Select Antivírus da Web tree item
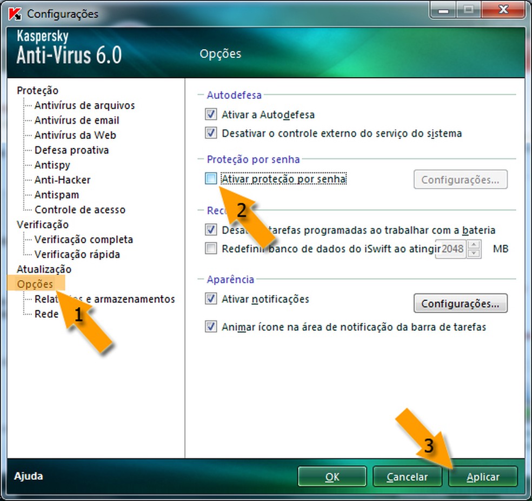532x501 pixels. click(75, 135)
